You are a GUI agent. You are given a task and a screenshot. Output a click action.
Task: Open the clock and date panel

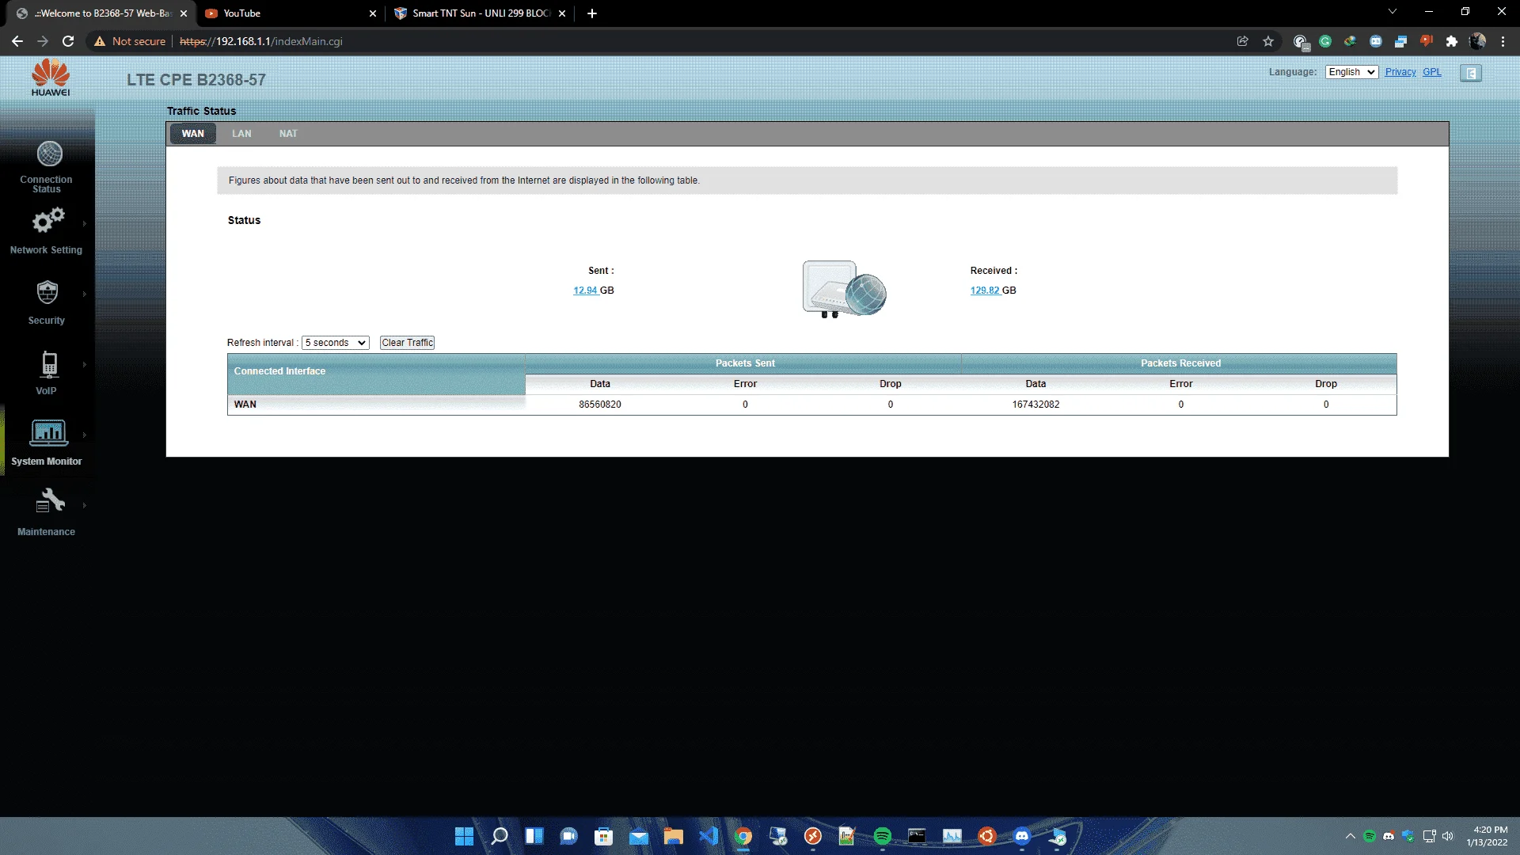click(1486, 836)
